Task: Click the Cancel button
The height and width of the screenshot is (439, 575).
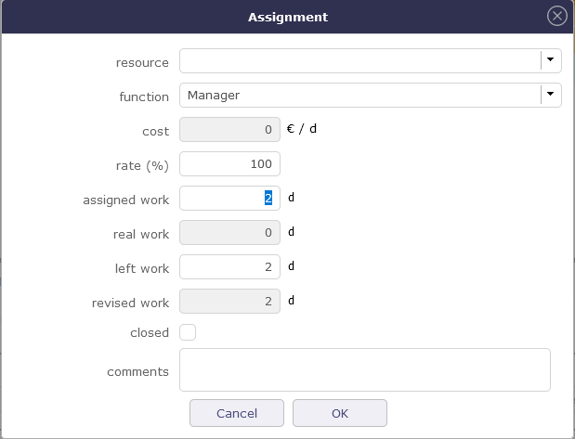Action: pyautogui.click(x=236, y=413)
